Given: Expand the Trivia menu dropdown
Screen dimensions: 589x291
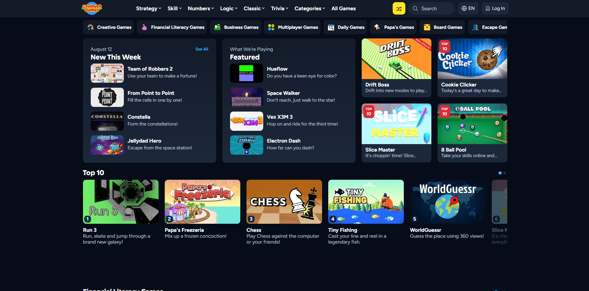Looking at the screenshot, I should pos(280,8).
